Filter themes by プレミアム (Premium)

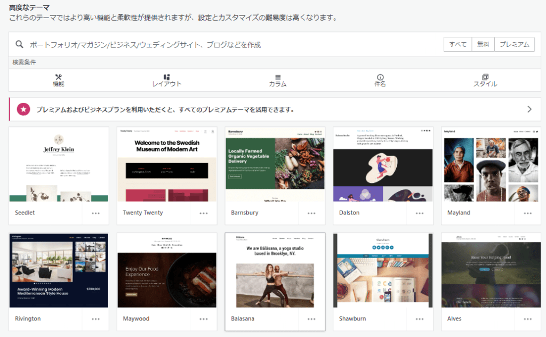point(515,45)
